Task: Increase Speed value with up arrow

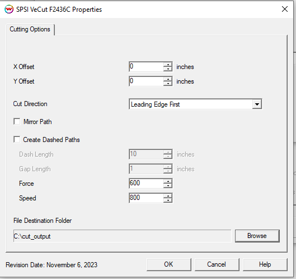Action: coord(168,196)
